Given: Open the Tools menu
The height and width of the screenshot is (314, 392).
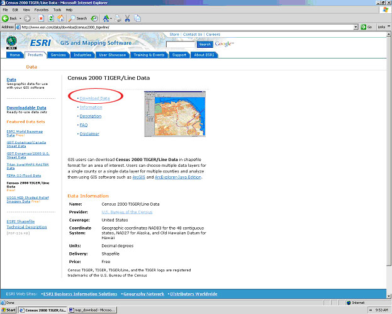Looking at the screenshot, I should point(57,9).
